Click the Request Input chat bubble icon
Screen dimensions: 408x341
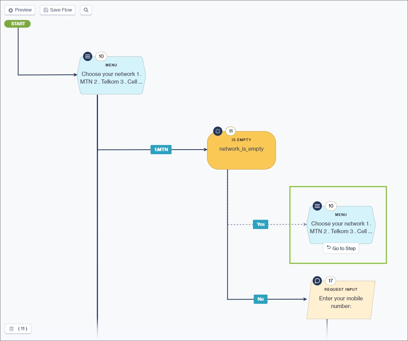(317, 280)
